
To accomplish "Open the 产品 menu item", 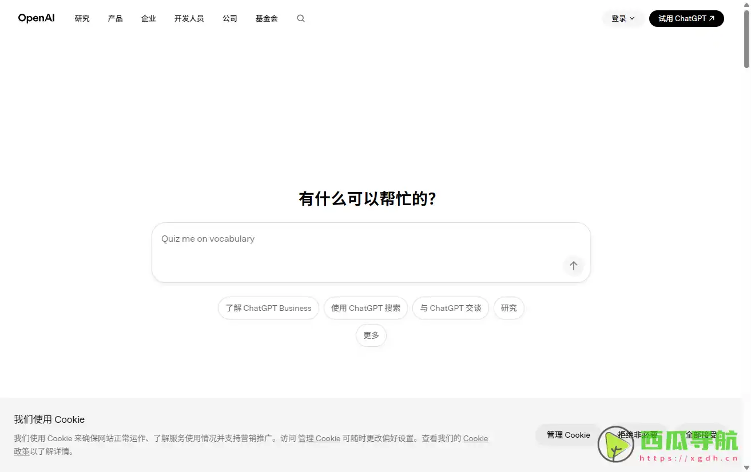I will click(x=115, y=18).
